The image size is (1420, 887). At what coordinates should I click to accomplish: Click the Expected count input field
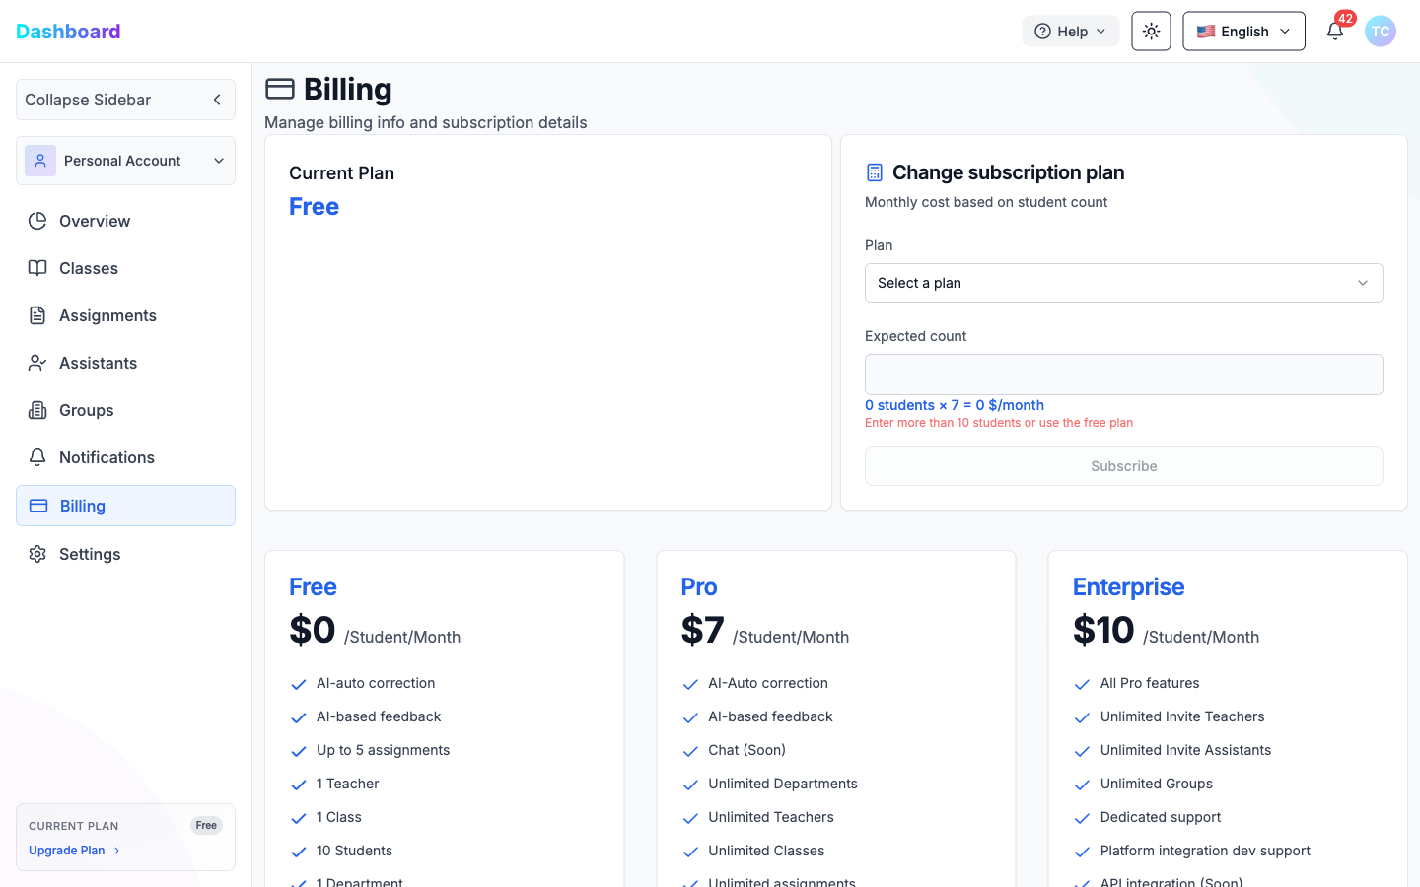1123,375
